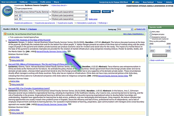Screen dimensions: 174x116
Task: Open the RSS feed icon for results
Action: (5, 34)
